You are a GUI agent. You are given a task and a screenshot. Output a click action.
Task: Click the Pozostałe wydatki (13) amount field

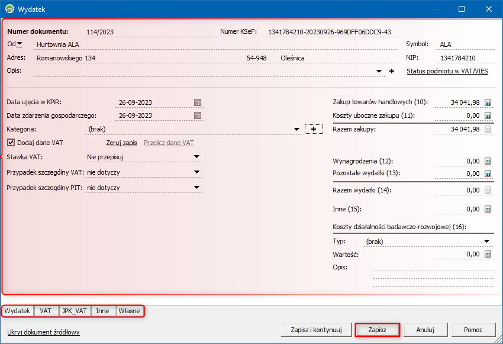click(459, 173)
